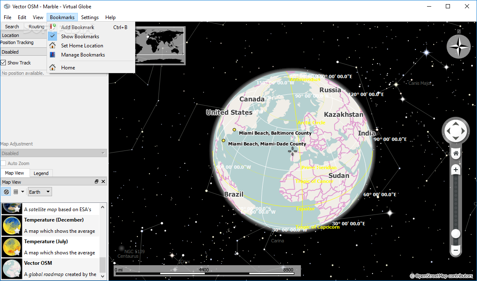
Task: Click the Kazakhstan label on globe
Action: [x=343, y=115]
